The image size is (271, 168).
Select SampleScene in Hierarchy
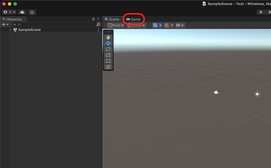click(30, 30)
